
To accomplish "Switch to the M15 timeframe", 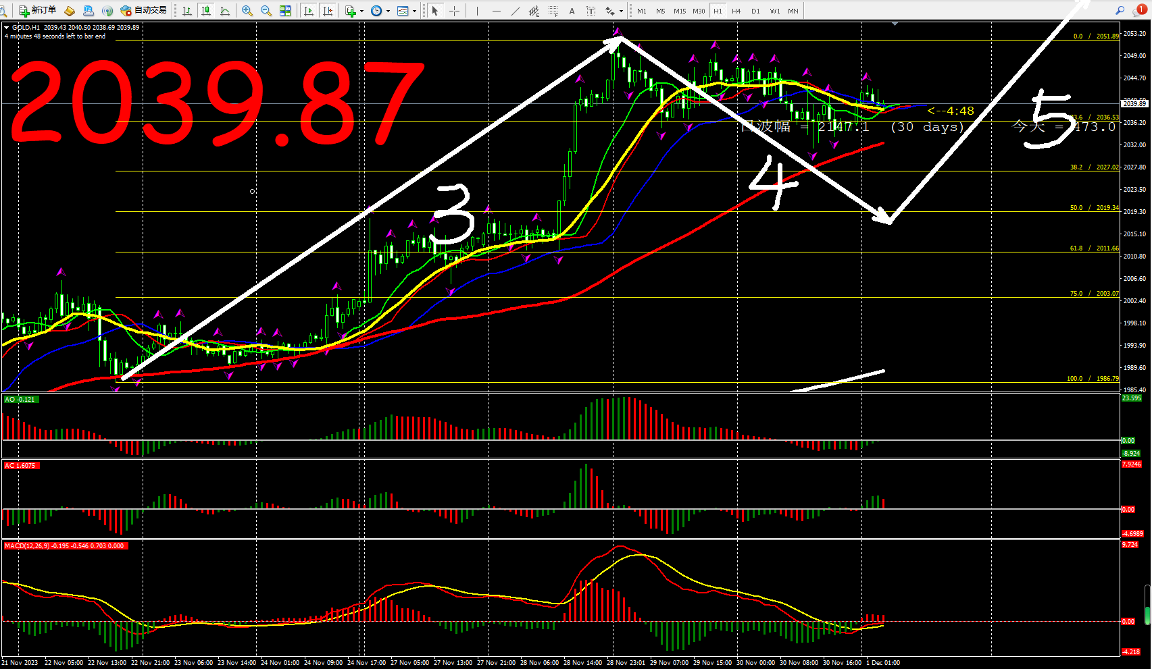I will coord(680,11).
